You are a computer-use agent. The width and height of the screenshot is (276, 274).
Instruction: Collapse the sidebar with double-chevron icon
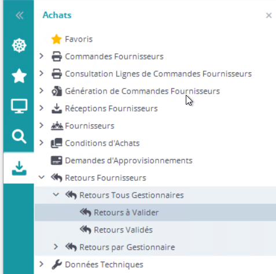tap(20, 16)
